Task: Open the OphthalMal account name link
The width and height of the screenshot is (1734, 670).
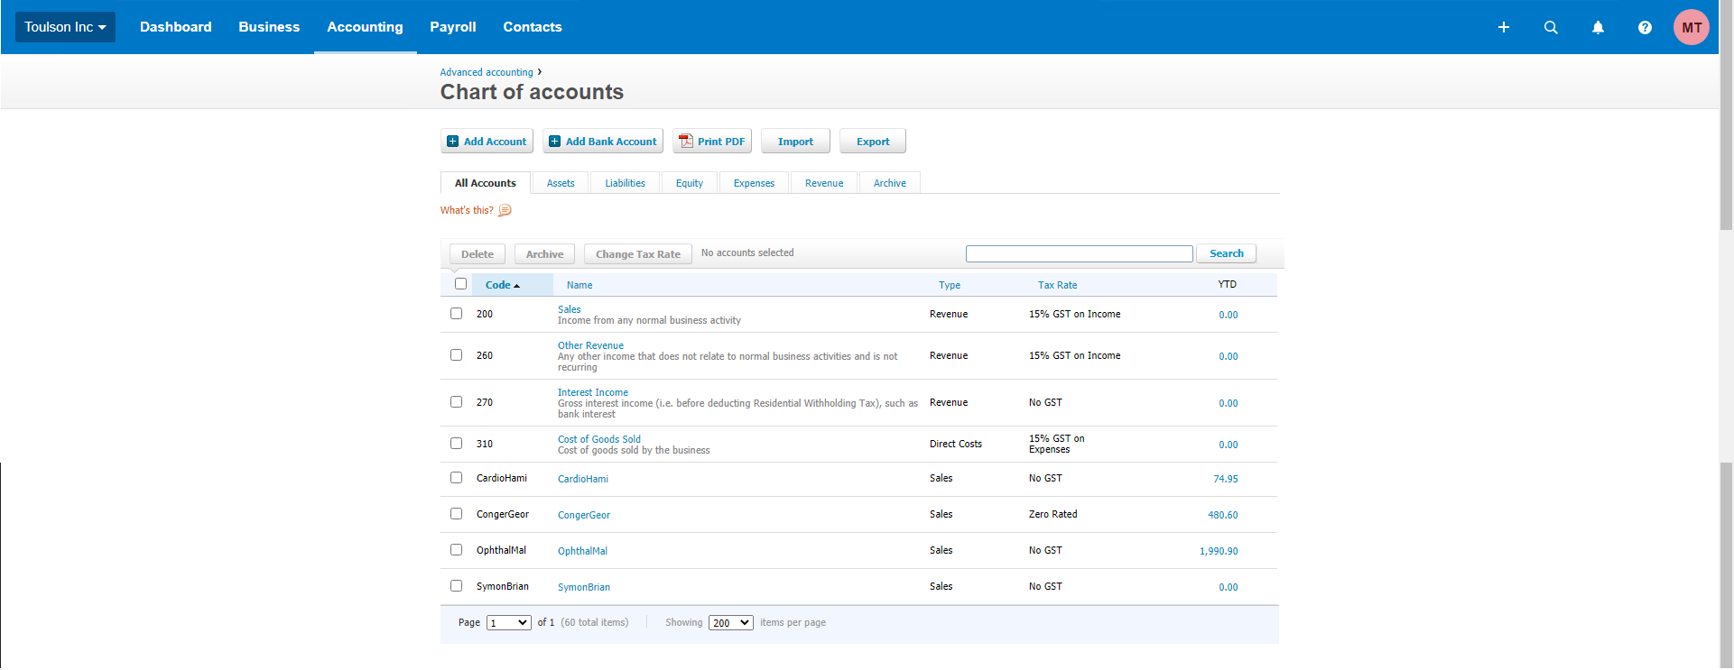Action: coord(582,551)
